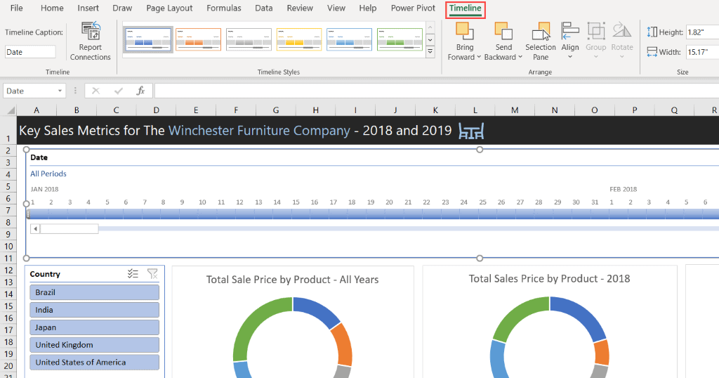Click the Report Connections icon
The height and width of the screenshot is (378, 719).
click(91, 32)
